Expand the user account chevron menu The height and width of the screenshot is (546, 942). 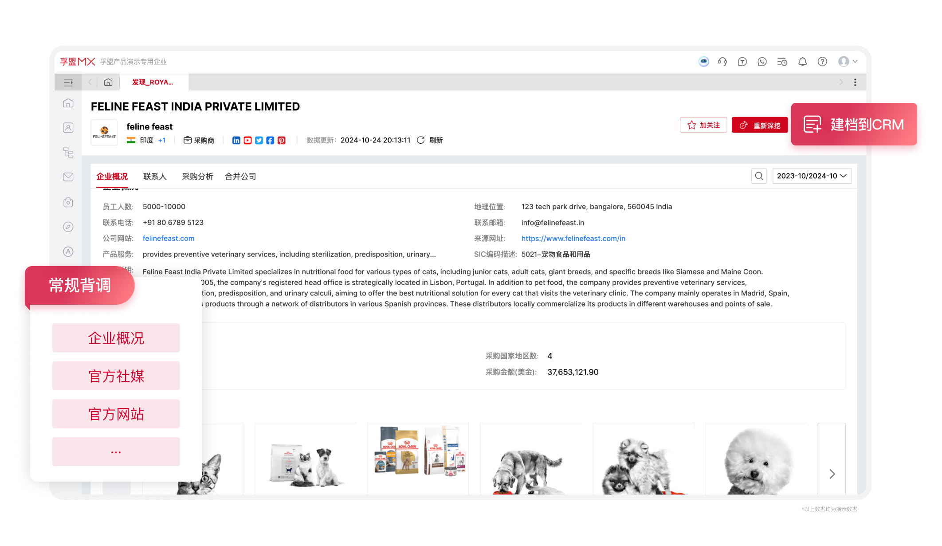[x=855, y=62]
